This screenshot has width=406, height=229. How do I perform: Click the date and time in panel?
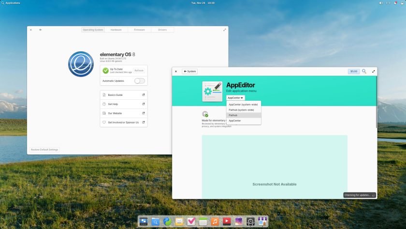203,3
